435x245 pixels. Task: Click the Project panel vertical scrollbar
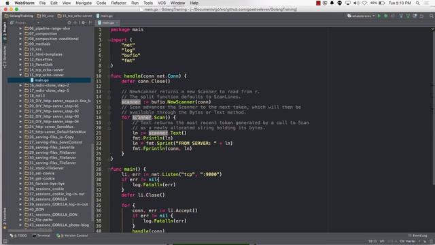tap(92, 182)
